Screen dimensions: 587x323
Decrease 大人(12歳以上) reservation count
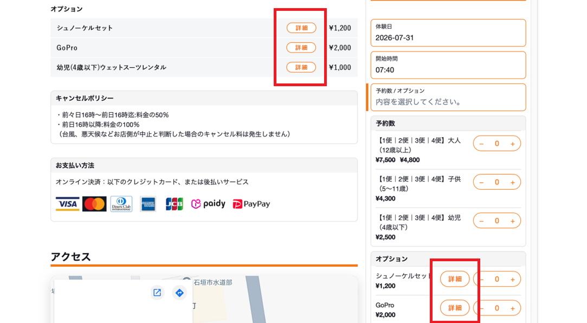[481, 144]
